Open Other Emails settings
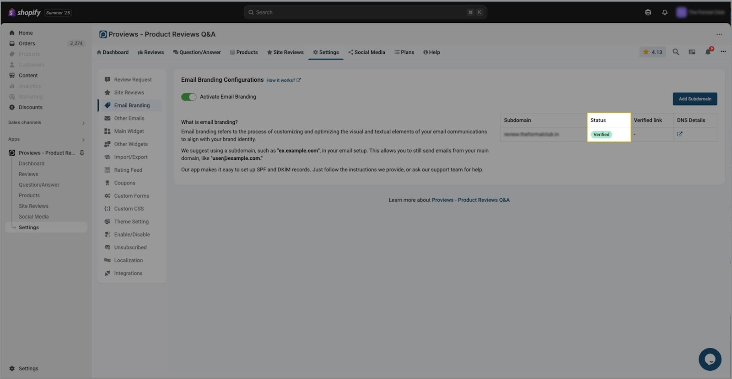 [x=129, y=118]
